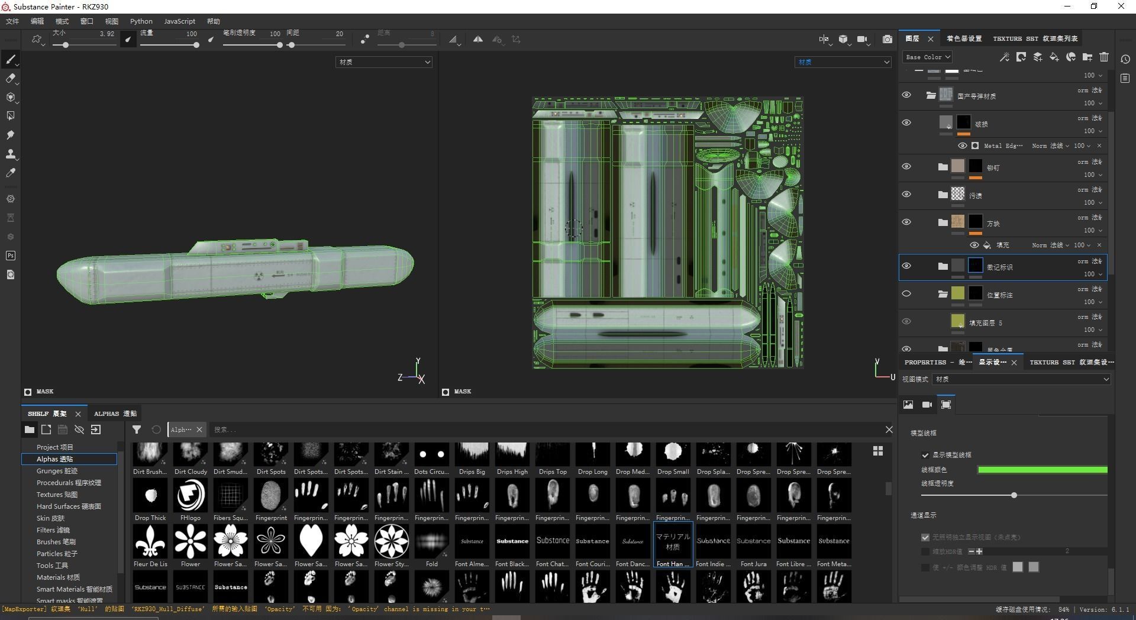
Task: Click the green 线框颜色 color swatch
Action: (1043, 470)
